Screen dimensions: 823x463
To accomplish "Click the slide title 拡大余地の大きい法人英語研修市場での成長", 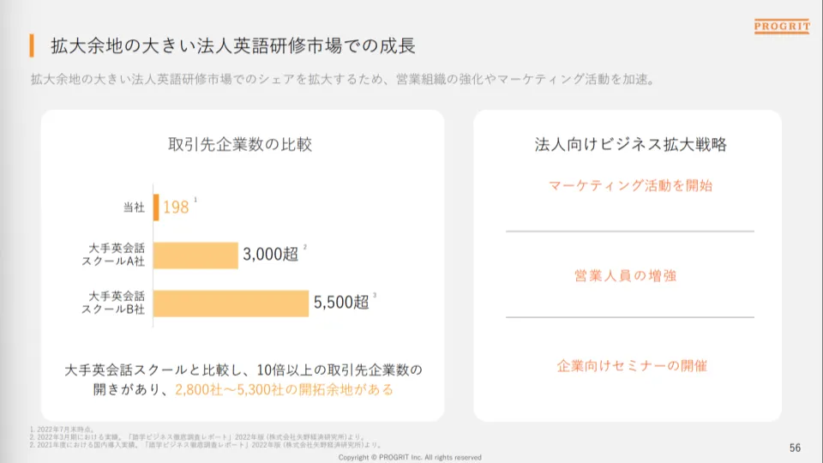I will (x=233, y=45).
